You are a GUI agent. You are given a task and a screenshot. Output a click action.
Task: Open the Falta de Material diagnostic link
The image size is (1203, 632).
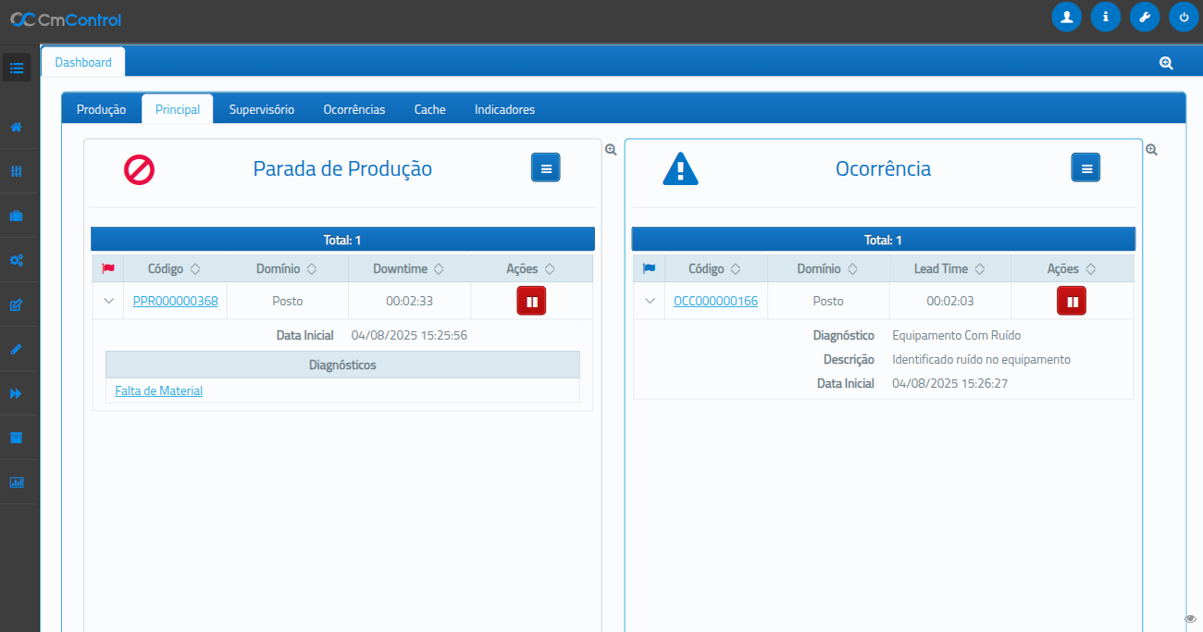(x=158, y=390)
